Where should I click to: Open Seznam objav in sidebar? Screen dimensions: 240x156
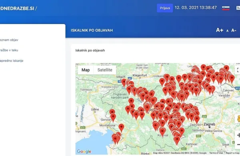(9, 40)
